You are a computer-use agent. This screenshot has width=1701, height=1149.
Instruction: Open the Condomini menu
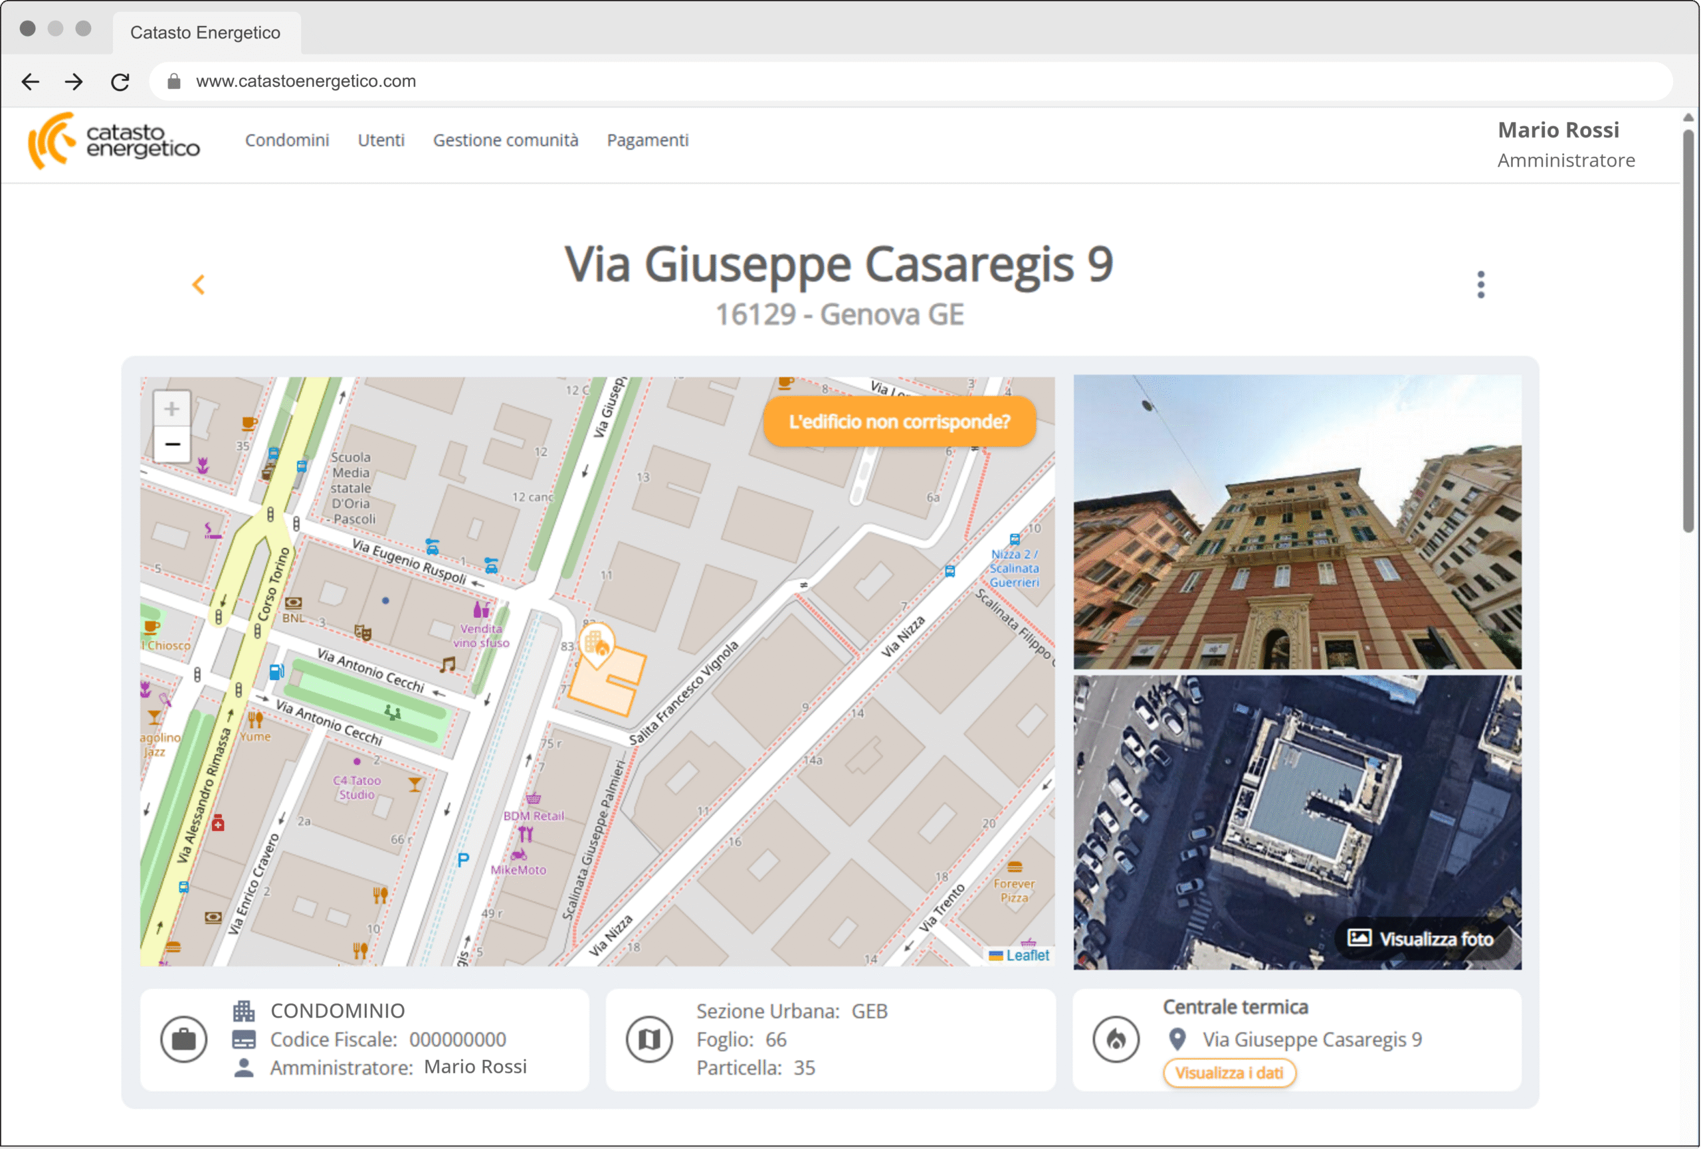[287, 139]
